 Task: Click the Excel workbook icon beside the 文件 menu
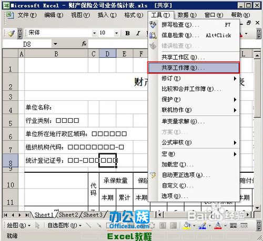point(9,15)
